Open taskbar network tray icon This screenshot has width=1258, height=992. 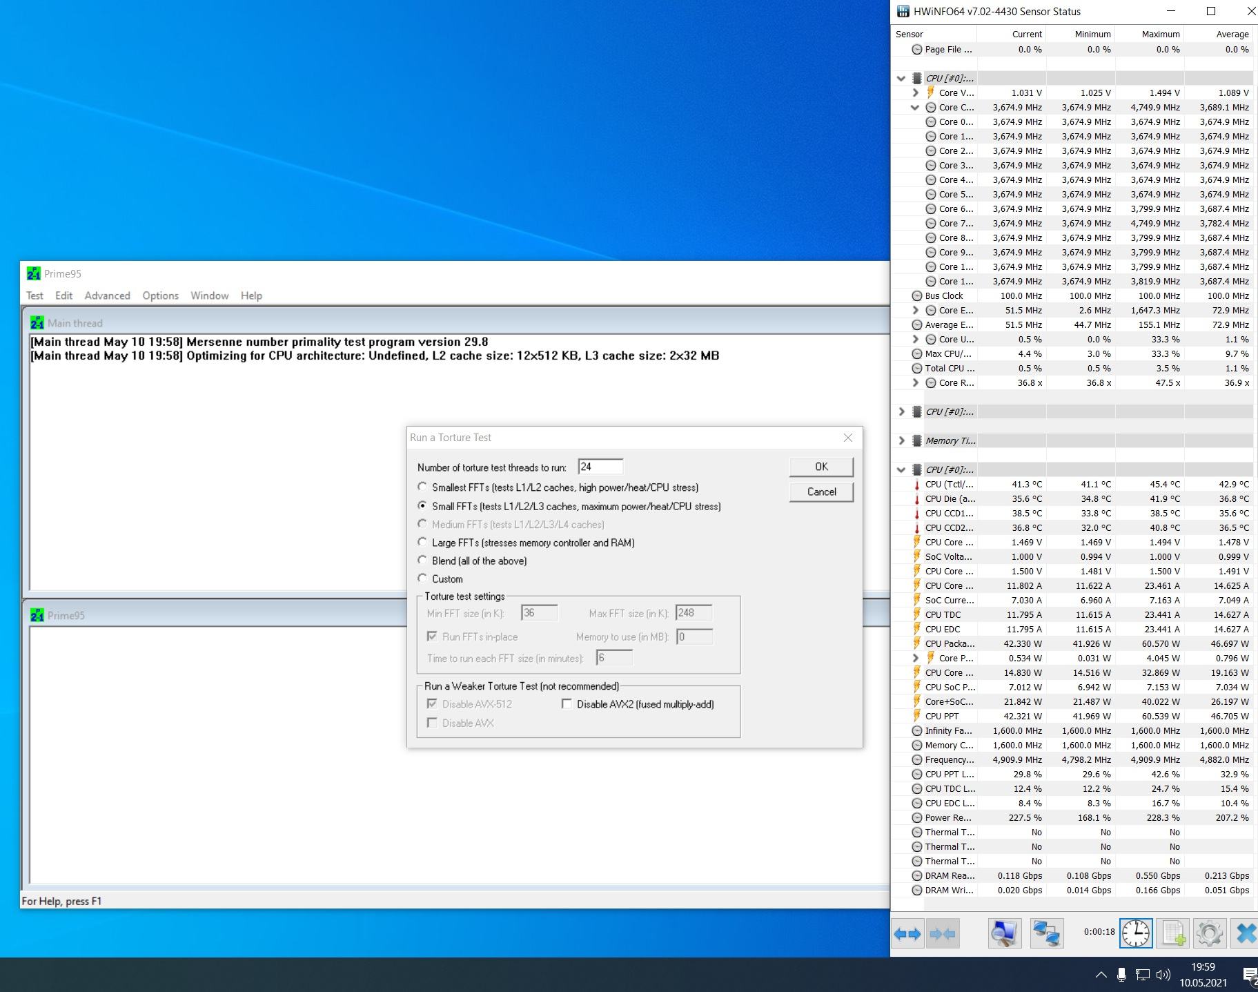click(1142, 975)
